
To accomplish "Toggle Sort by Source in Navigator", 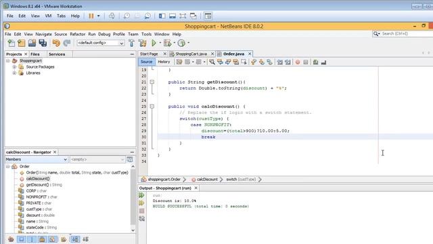I will 85,239.
